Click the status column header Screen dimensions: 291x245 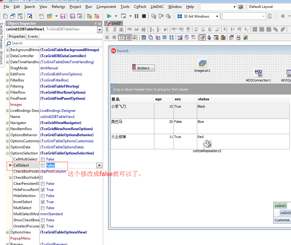(243, 99)
